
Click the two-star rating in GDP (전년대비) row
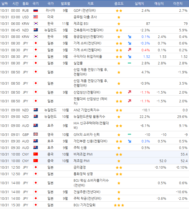[119, 11]
